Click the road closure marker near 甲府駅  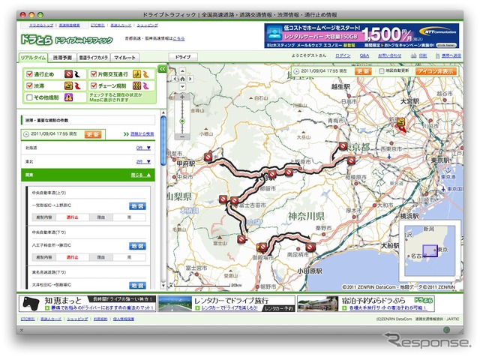point(208,157)
